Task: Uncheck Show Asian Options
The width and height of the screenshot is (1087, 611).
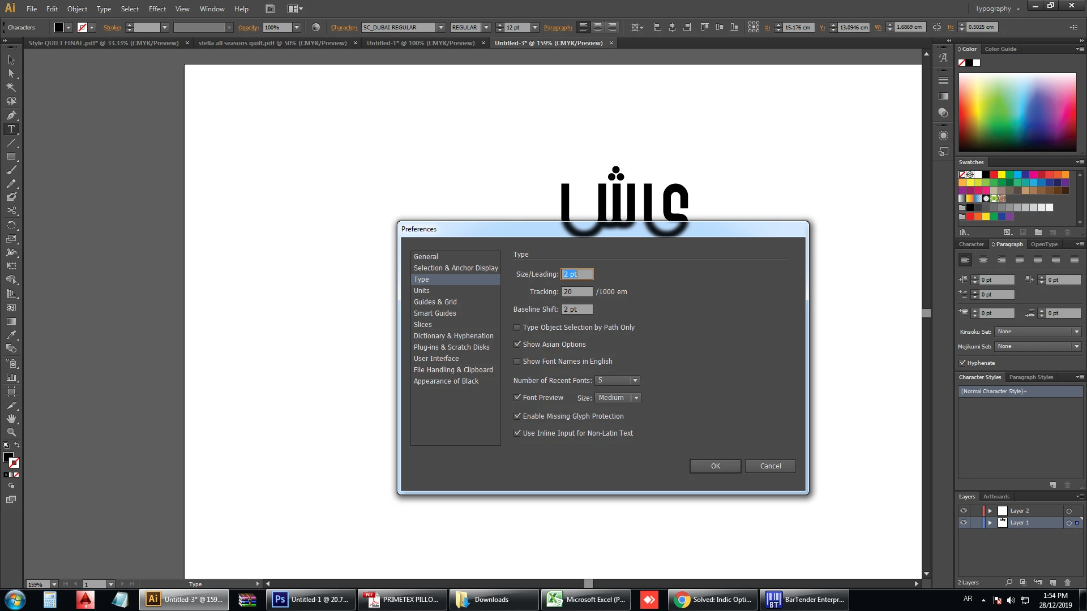Action: pos(517,344)
